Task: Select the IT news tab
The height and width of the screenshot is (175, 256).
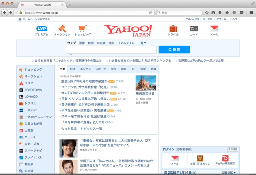Action: pyautogui.click(x=133, y=69)
